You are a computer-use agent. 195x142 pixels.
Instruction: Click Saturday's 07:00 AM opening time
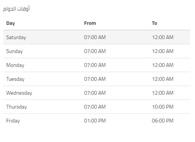tap(95, 37)
